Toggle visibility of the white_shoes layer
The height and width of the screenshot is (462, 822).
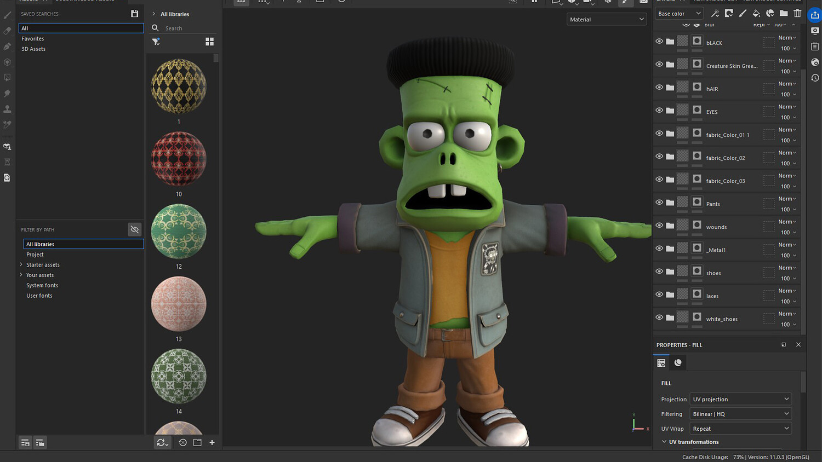[659, 317]
